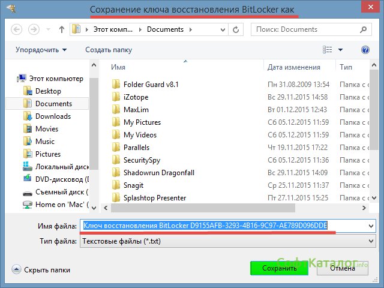This screenshot has width=384, height=288.
Task: Click the refresh icon in address bar
Action: [239, 29]
